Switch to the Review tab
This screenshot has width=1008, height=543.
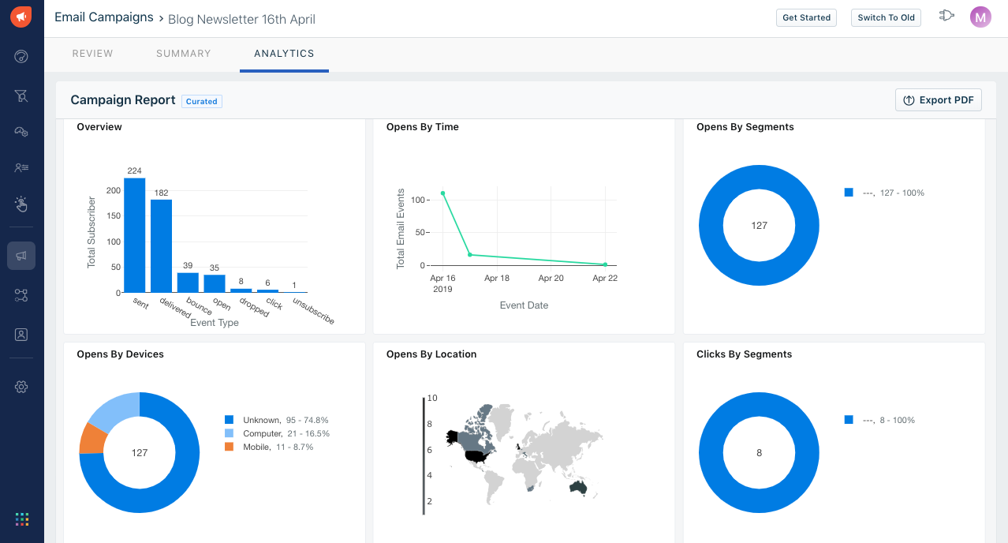coord(92,54)
